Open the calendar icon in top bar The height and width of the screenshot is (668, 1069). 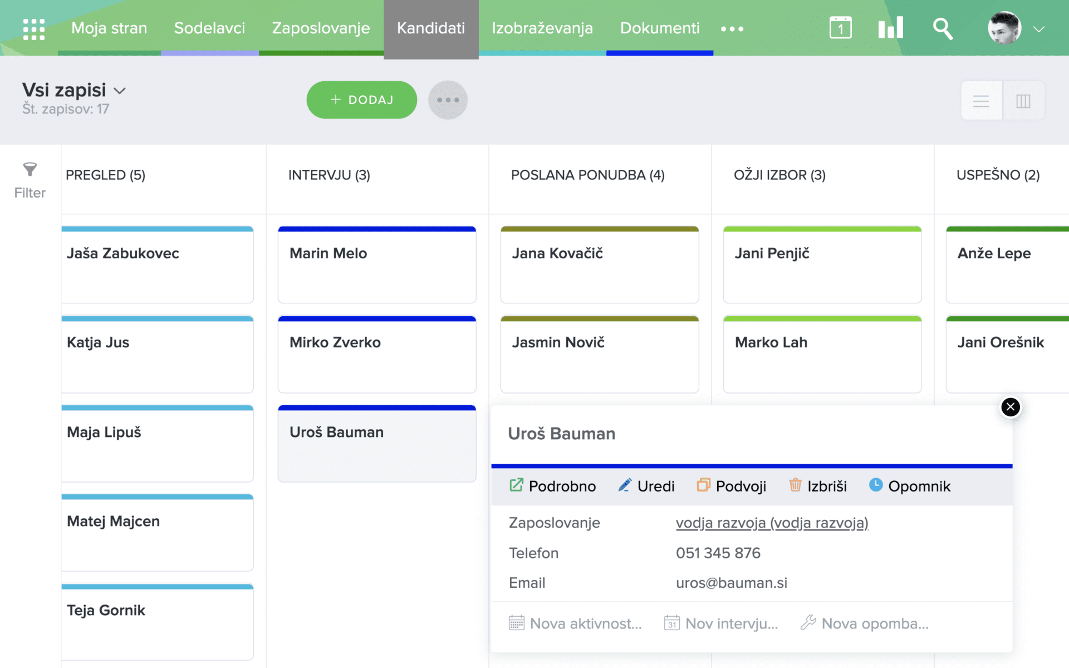point(840,28)
